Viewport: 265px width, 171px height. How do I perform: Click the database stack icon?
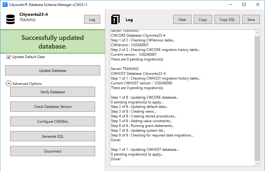coord(10,19)
